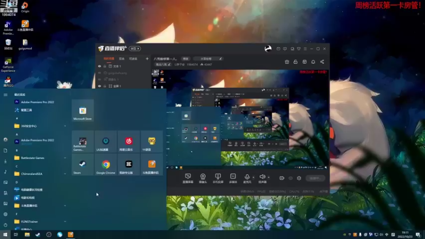Toggle visibility of the guiguhahuang source
The image size is (425, 239).
pyautogui.click(x=99, y=73)
